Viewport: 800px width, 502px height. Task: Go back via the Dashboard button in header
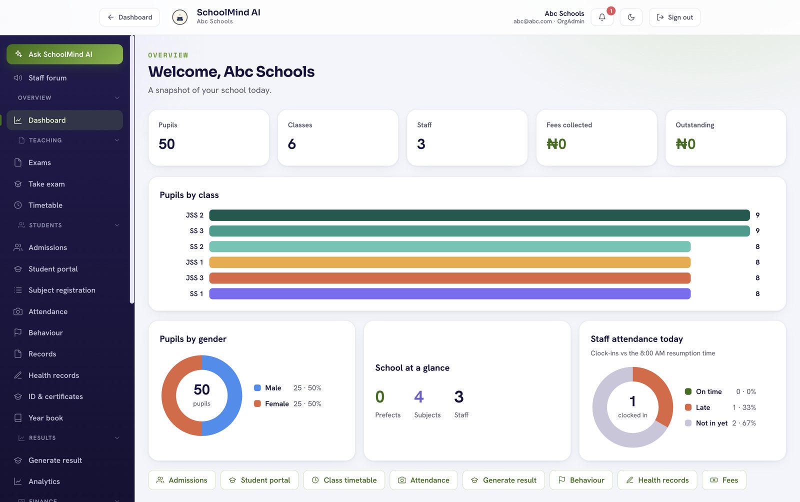[129, 17]
